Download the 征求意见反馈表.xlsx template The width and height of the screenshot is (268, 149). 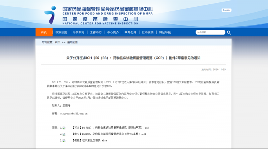click(90, 140)
